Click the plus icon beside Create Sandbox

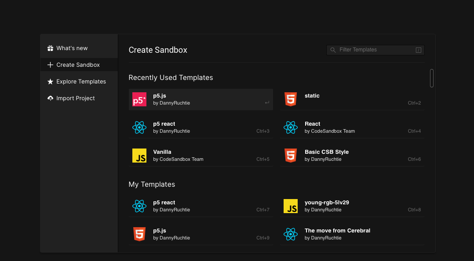(50, 65)
